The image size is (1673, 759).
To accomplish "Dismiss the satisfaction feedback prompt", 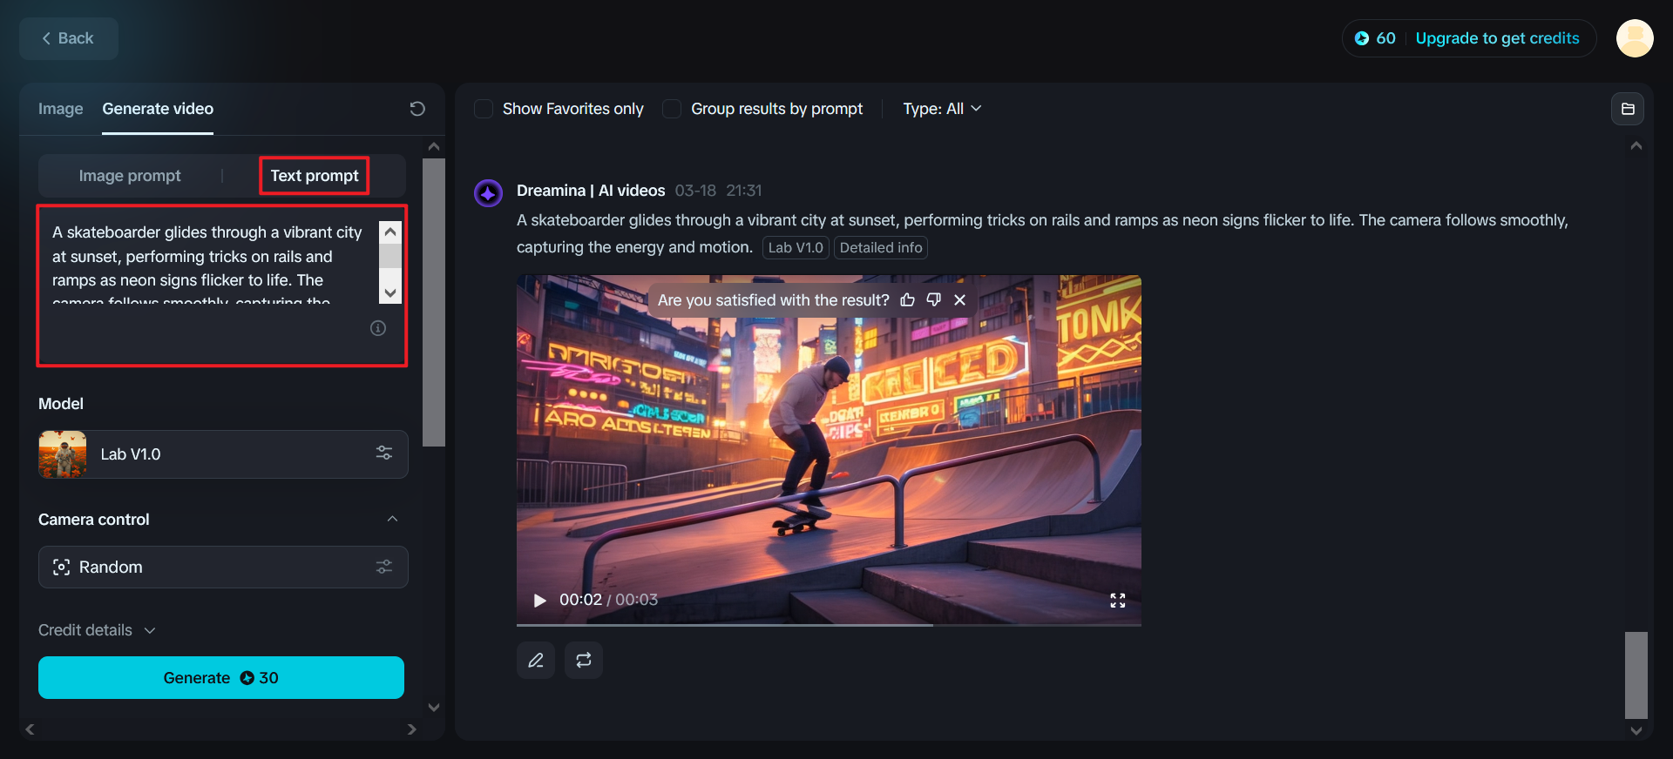I will [x=960, y=300].
